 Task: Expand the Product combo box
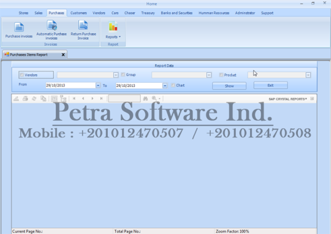pyautogui.click(x=308, y=75)
